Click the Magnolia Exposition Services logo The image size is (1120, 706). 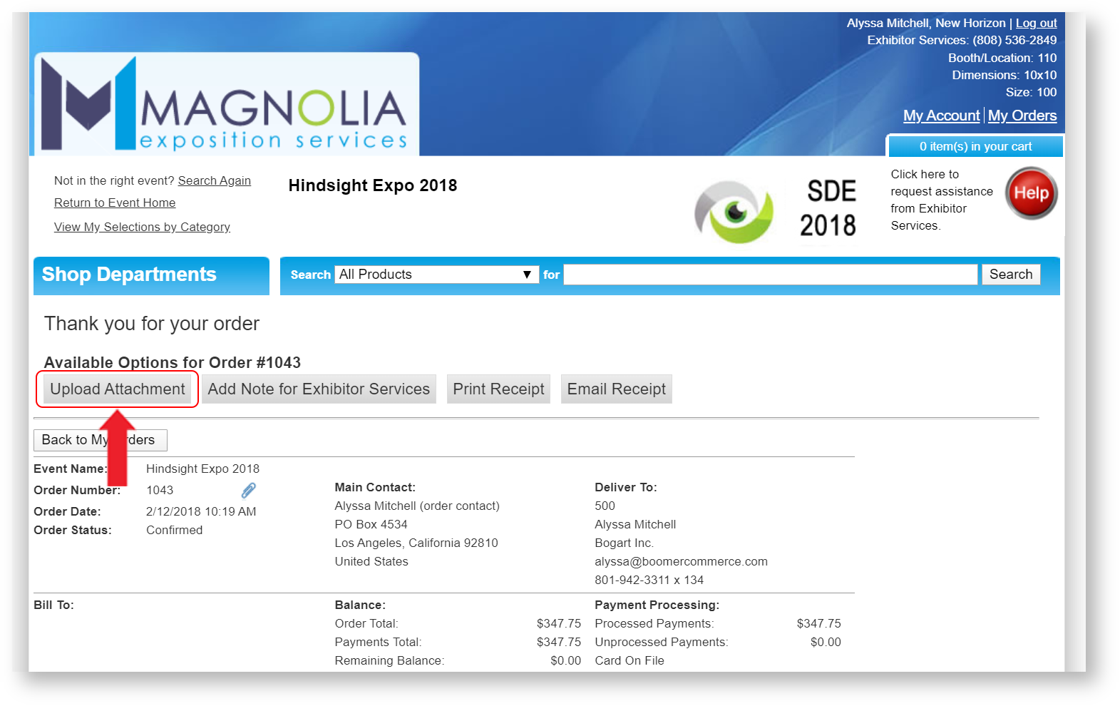(226, 105)
